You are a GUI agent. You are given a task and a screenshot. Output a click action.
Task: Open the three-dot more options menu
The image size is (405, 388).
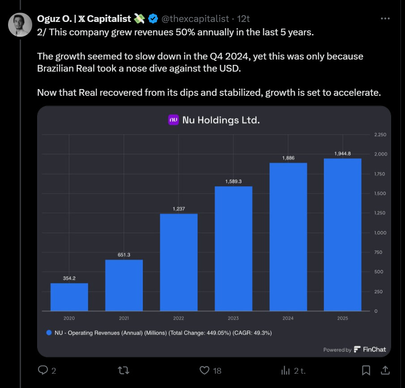click(385, 18)
